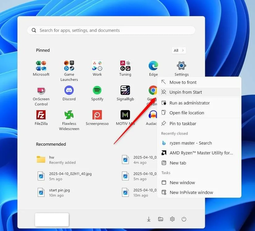The height and width of the screenshot is (231, 255).
Task: Open the recommended hw folder
Action: click(56, 160)
